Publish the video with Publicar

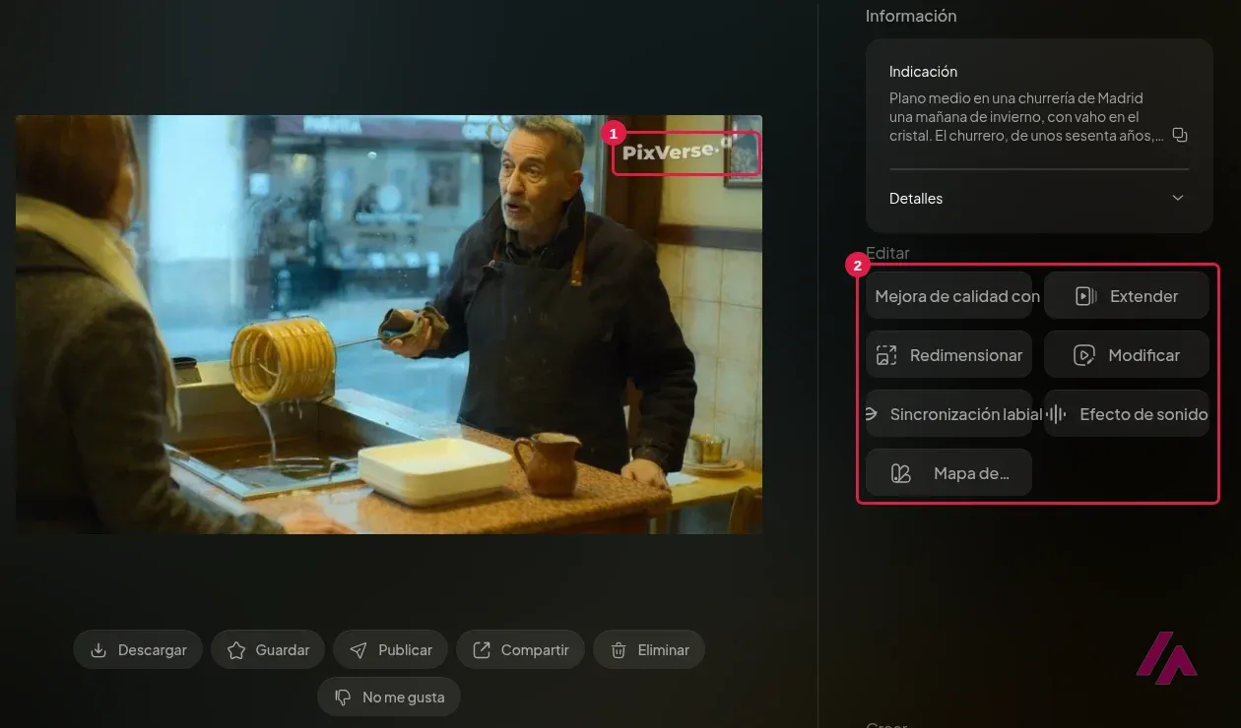pyautogui.click(x=390, y=650)
